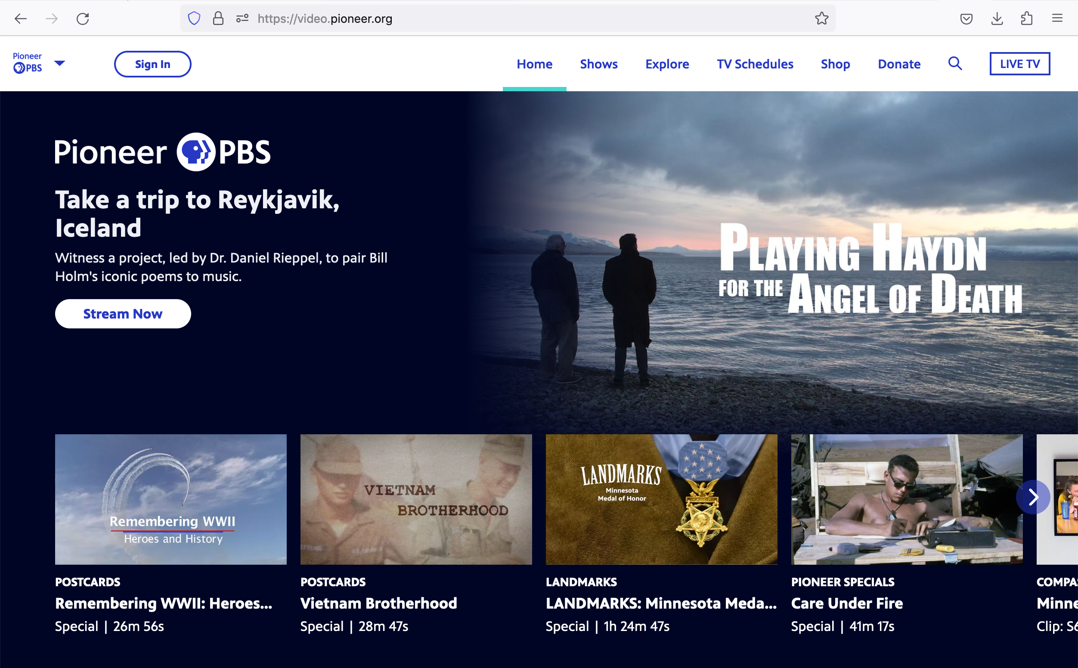1078x668 pixels.
Task: Open LANDMARKS: Minnesota Meda... title link
Action: click(661, 603)
